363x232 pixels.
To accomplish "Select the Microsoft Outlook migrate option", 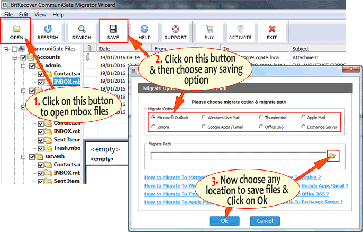I will (153, 117).
